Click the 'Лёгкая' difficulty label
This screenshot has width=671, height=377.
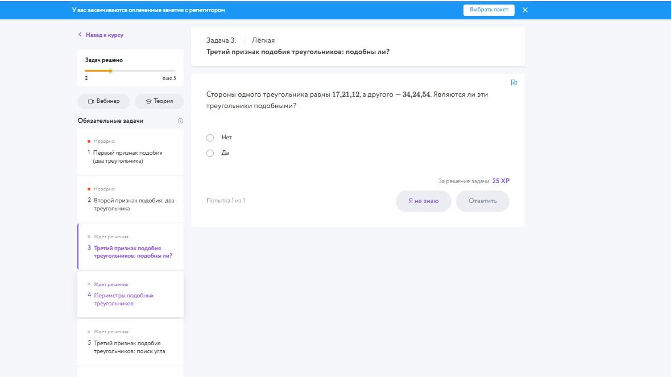(263, 40)
